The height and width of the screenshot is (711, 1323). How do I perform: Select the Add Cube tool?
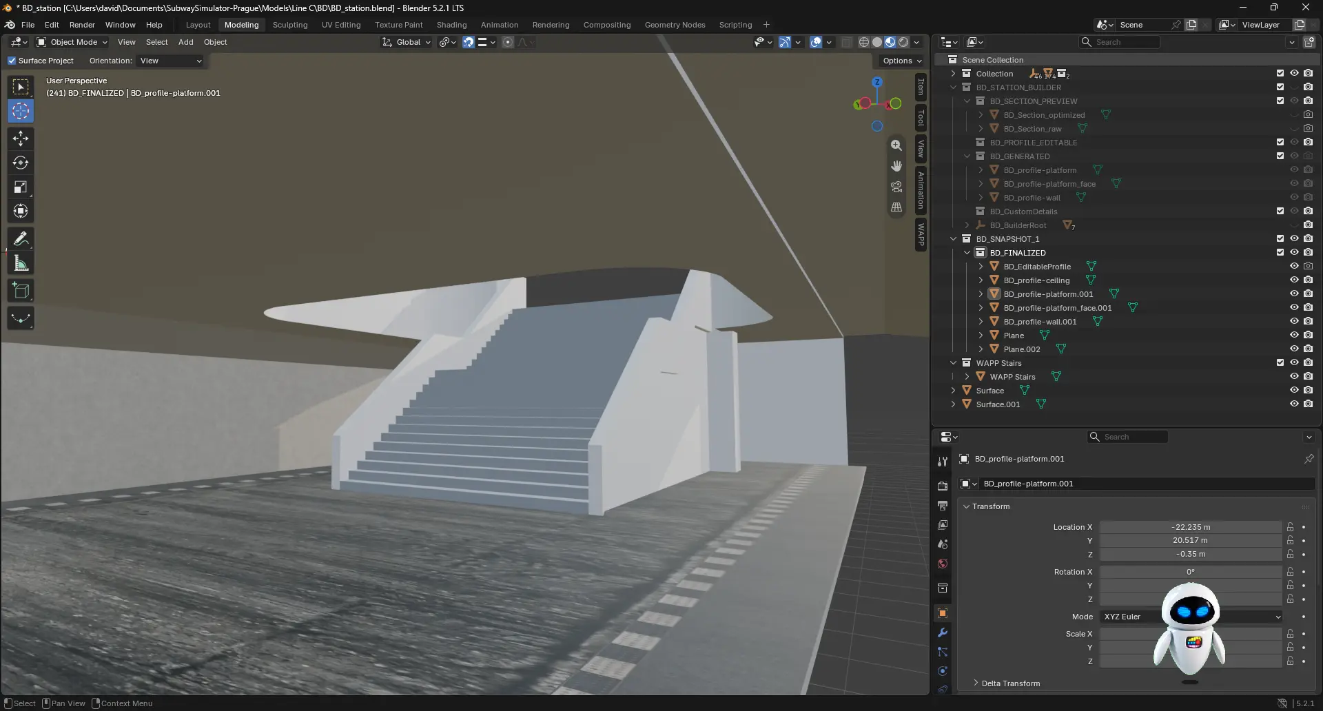[x=21, y=291]
